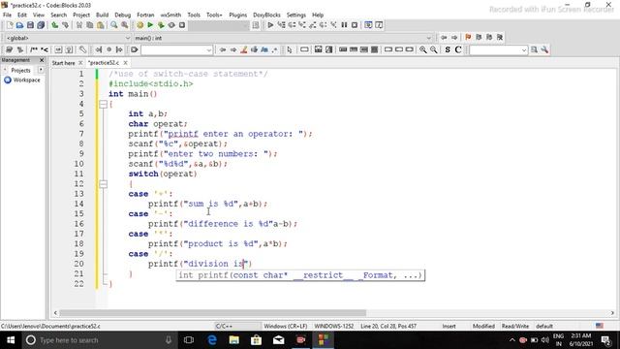Paste from clipboard icon
620x349 pixels.
pyautogui.click(x=101, y=25)
